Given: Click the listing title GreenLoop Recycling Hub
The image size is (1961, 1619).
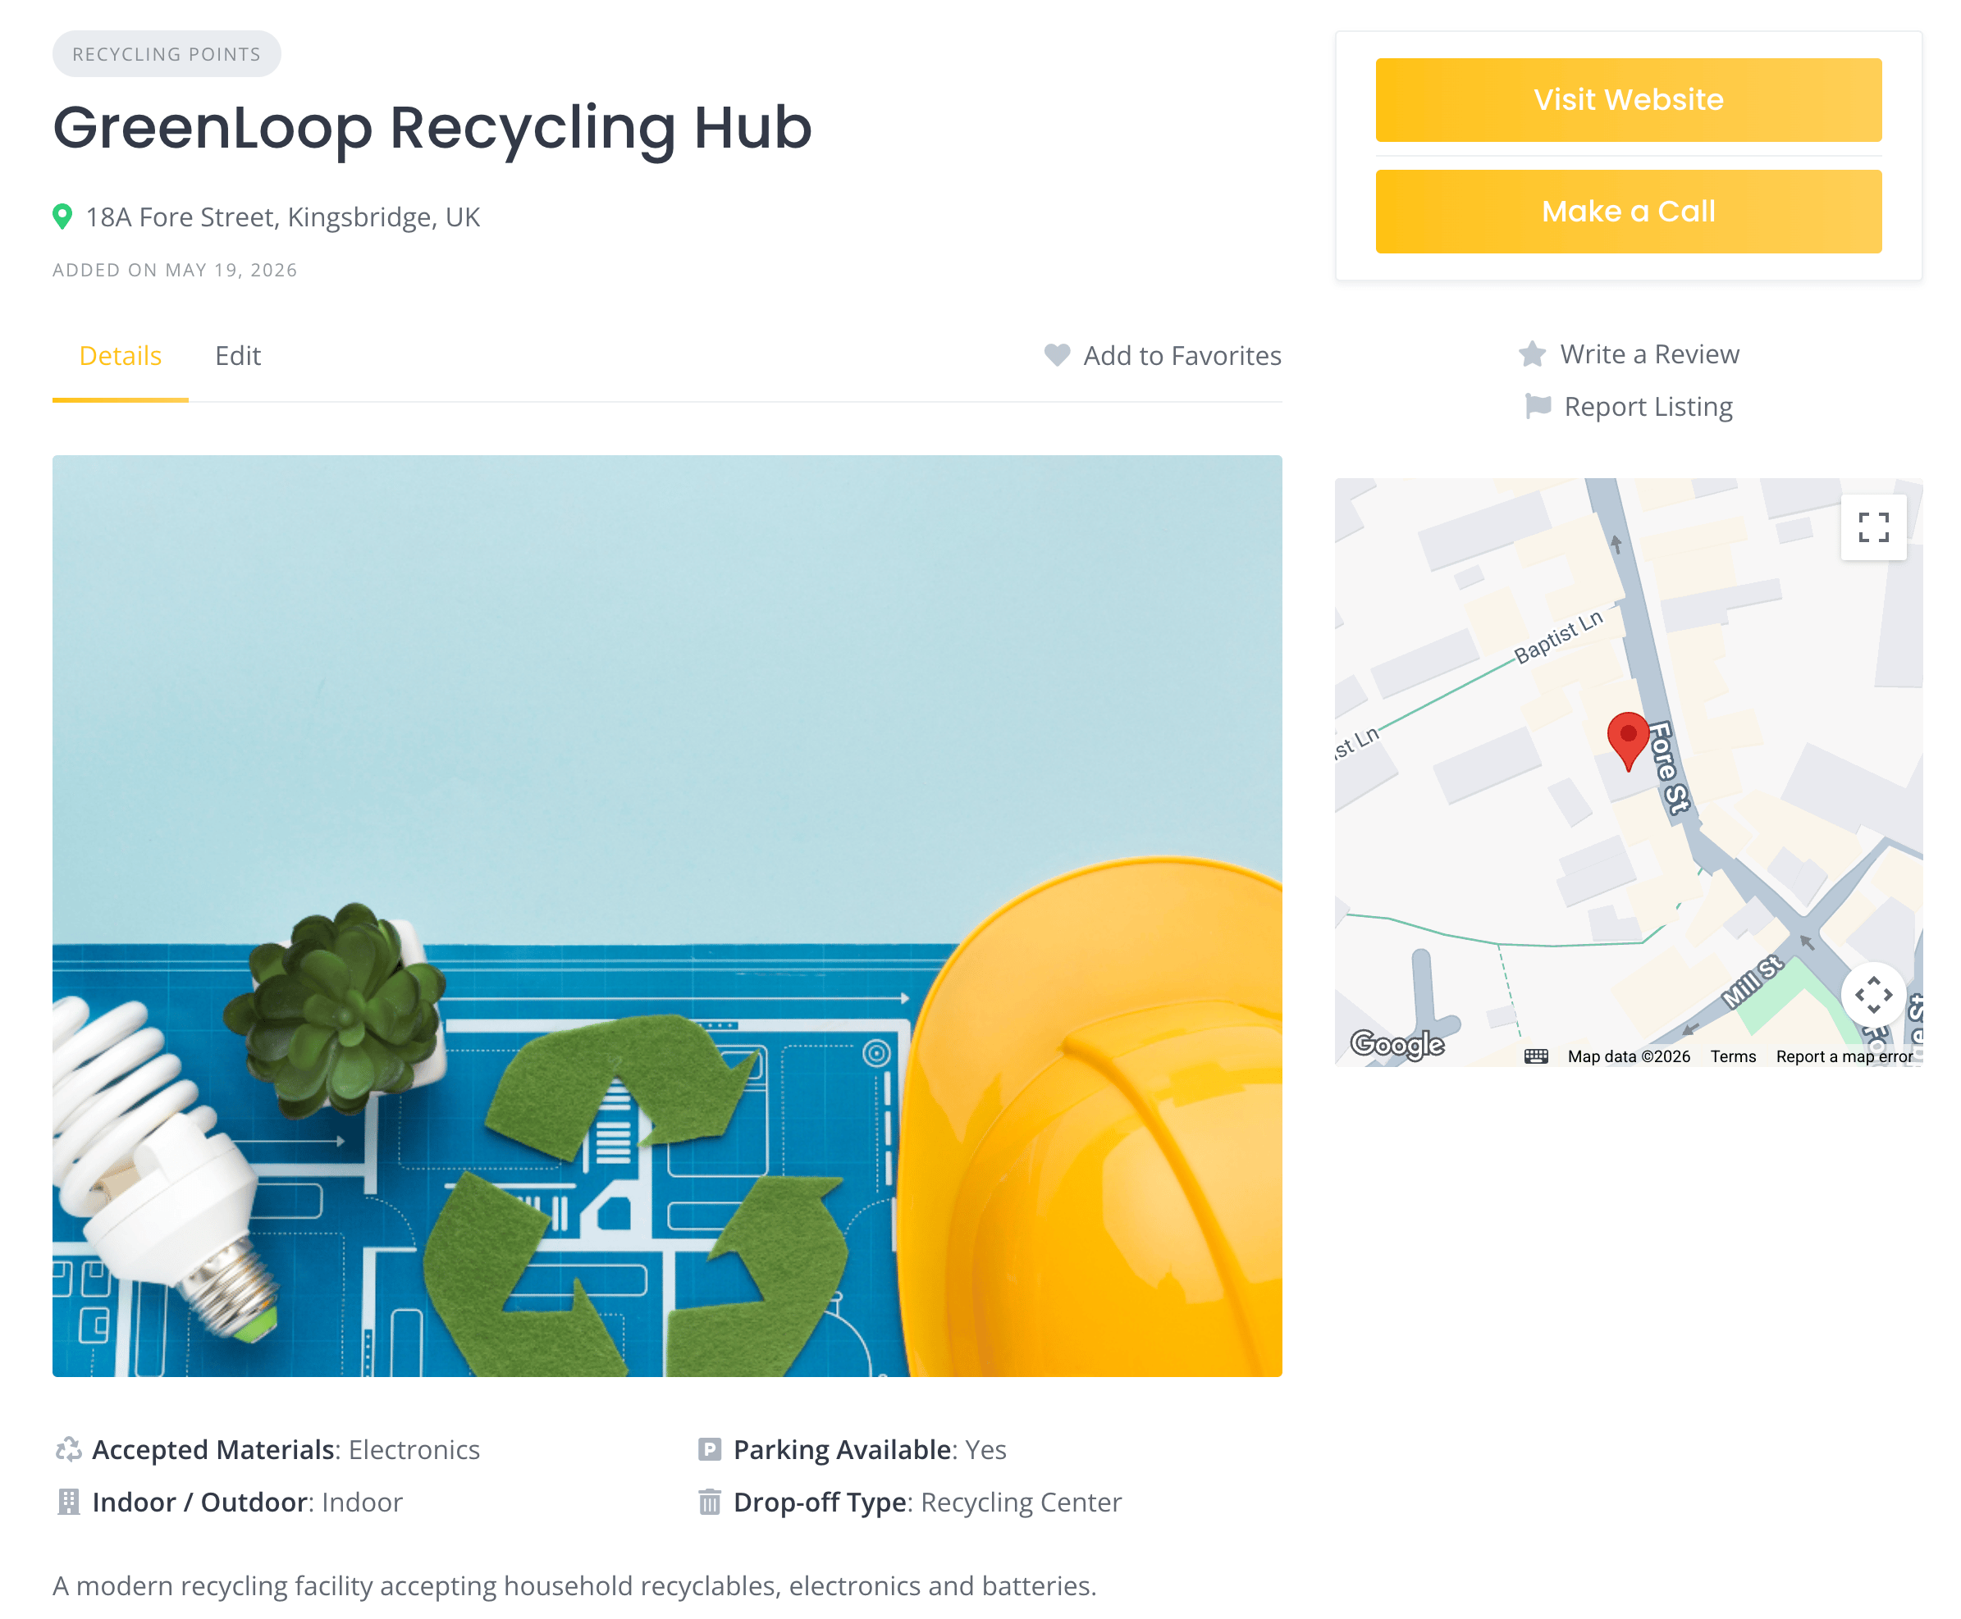Looking at the screenshot, I should [x=433, y=127].
